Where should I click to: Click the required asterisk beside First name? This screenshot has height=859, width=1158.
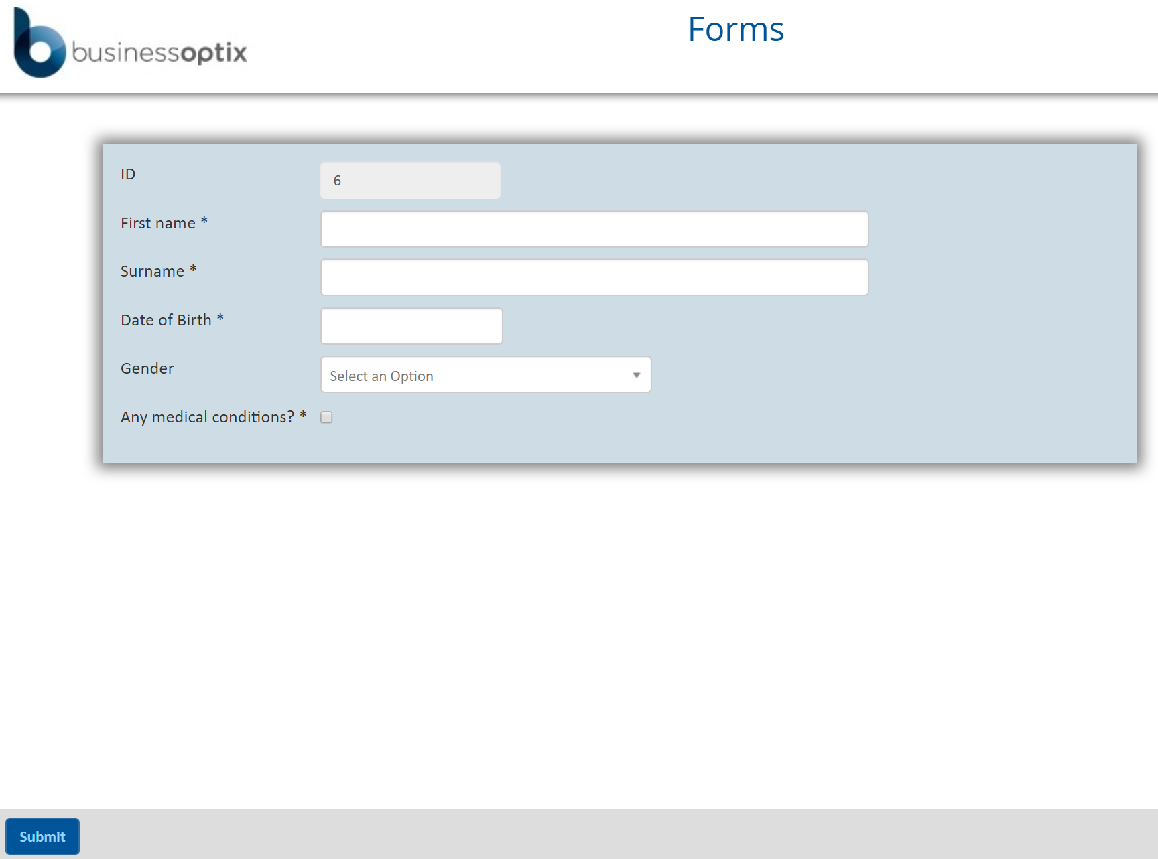point(204,221)
